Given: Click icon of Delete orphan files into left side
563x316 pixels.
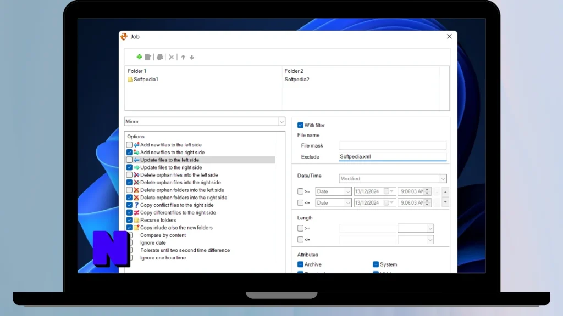Looking at the screenshot, I should coord(136,175).
